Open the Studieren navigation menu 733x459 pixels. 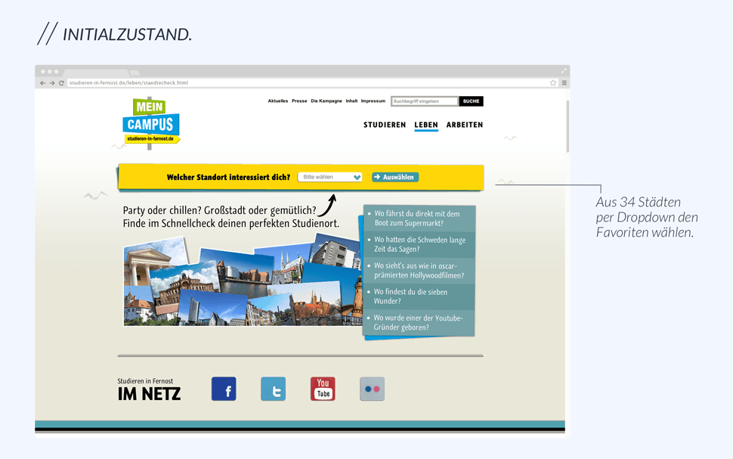(x=385, y=125)
